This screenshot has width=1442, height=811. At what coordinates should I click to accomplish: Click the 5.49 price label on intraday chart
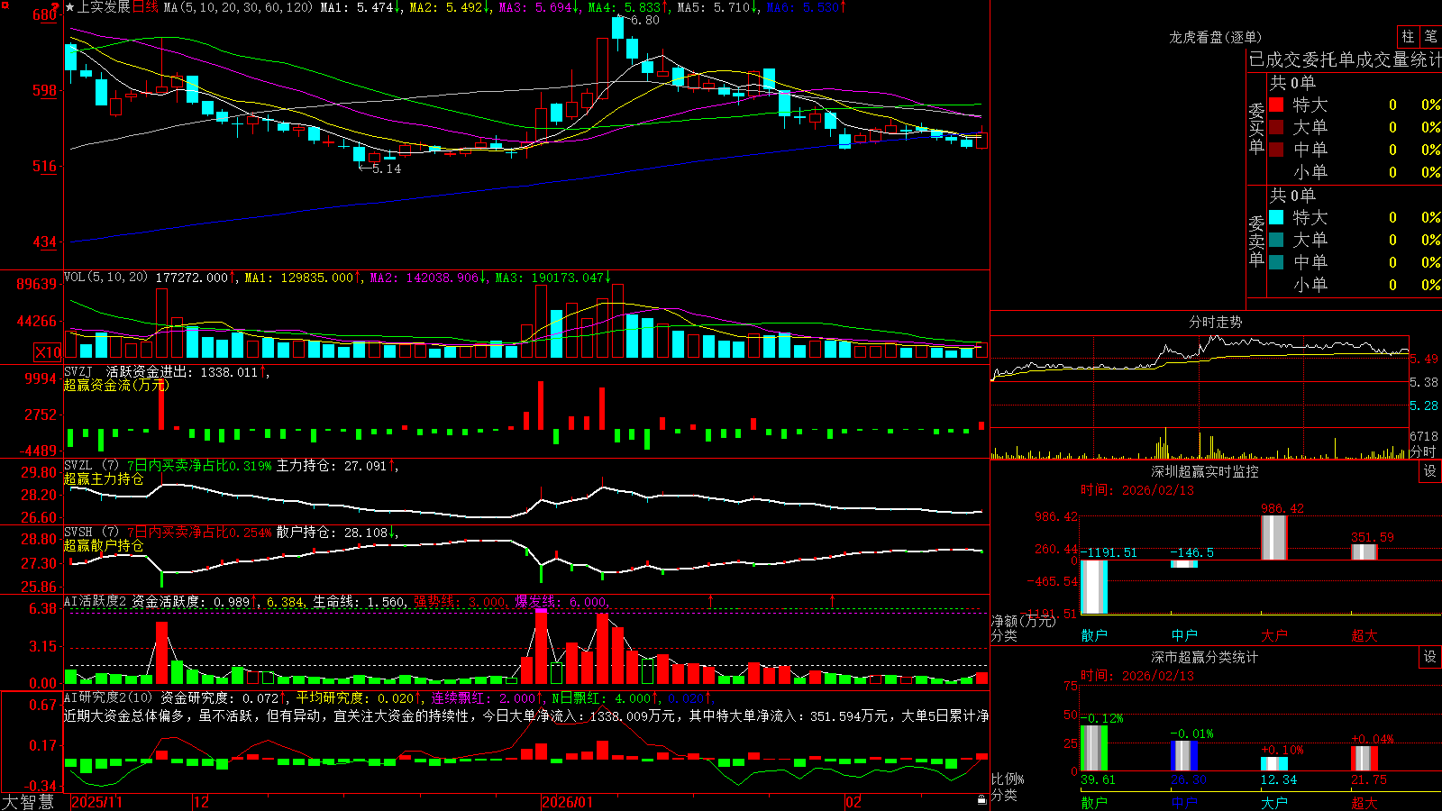click(1424, 359)
